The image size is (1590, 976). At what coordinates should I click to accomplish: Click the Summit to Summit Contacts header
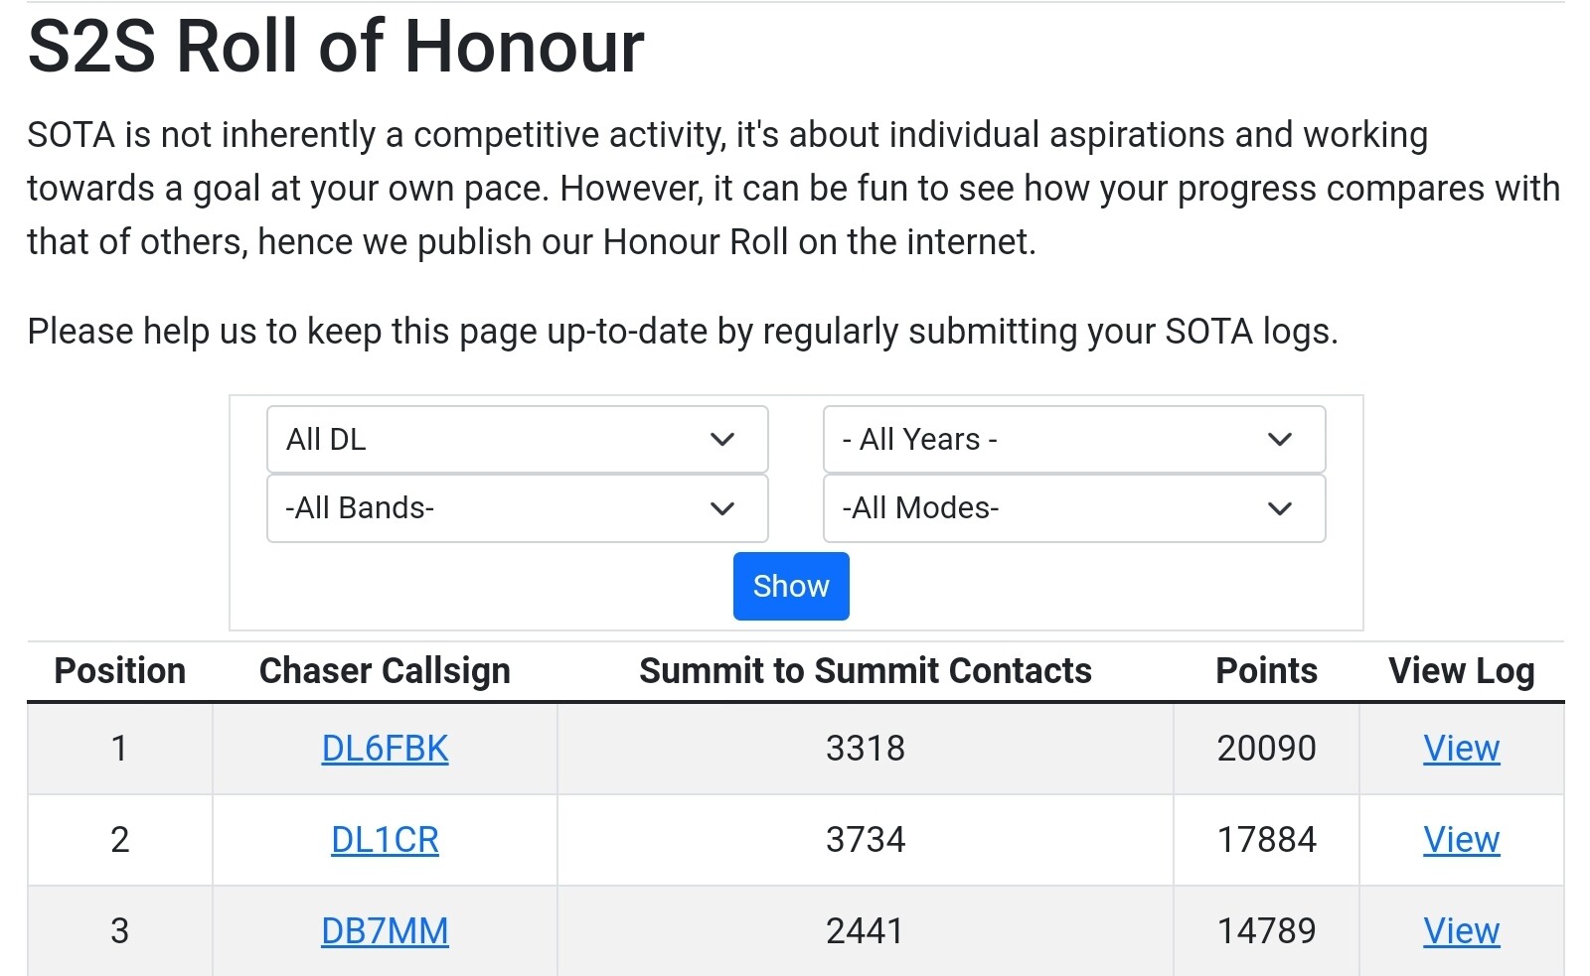point(866,671)
